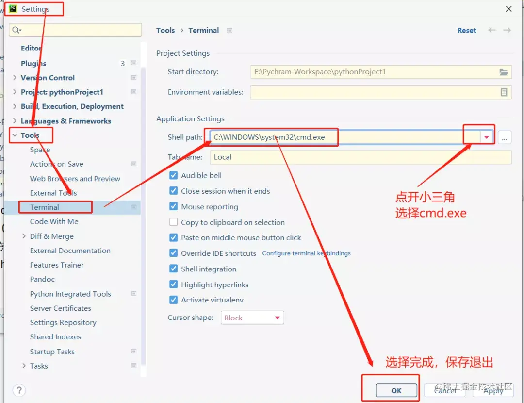The height and width of the screenshot is (403, 524).
Task: Open Actions on Save settings
Action: [56, 164]
